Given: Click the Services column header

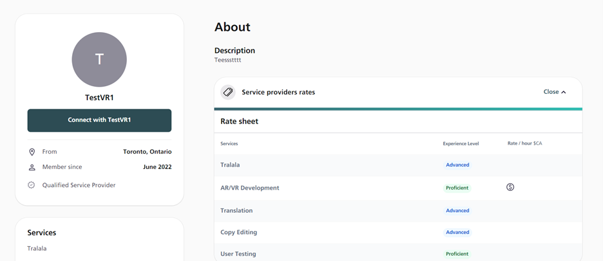Looking at the screenshot, I should [229, 143].
